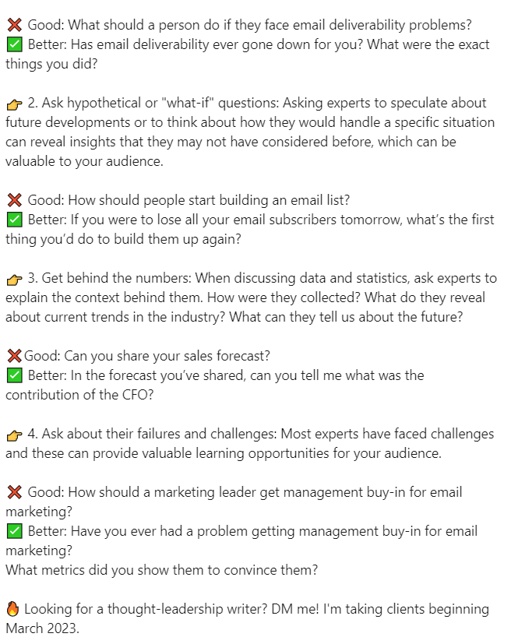
Task: Click the red X before "How should a marketing leader"
Action: 13,492
